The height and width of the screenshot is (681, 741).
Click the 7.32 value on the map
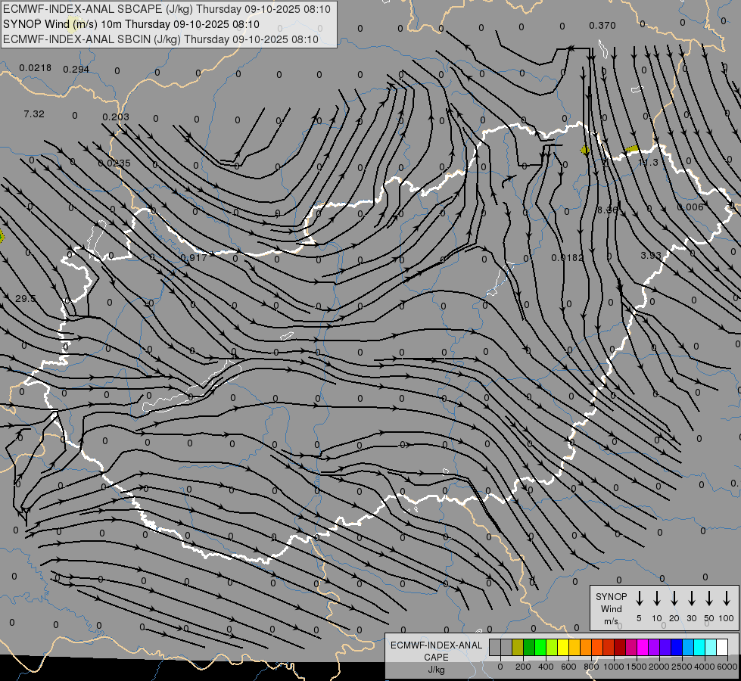[34, 114]
